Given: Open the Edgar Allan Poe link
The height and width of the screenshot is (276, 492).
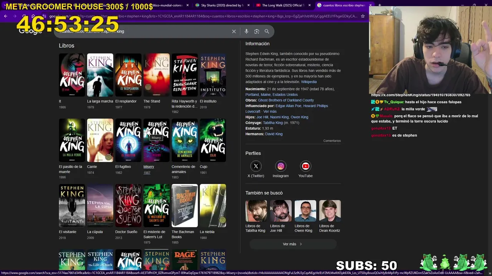Looking at the screenshot, I should tap(288, 106).
